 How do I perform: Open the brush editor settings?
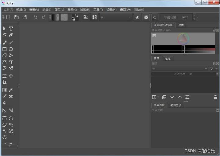click(86, 17)
